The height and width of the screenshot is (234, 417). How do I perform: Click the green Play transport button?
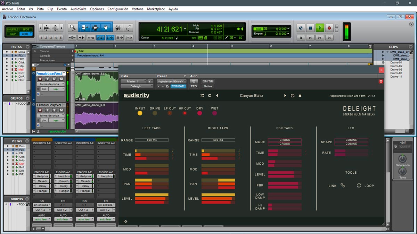[320, 28]
